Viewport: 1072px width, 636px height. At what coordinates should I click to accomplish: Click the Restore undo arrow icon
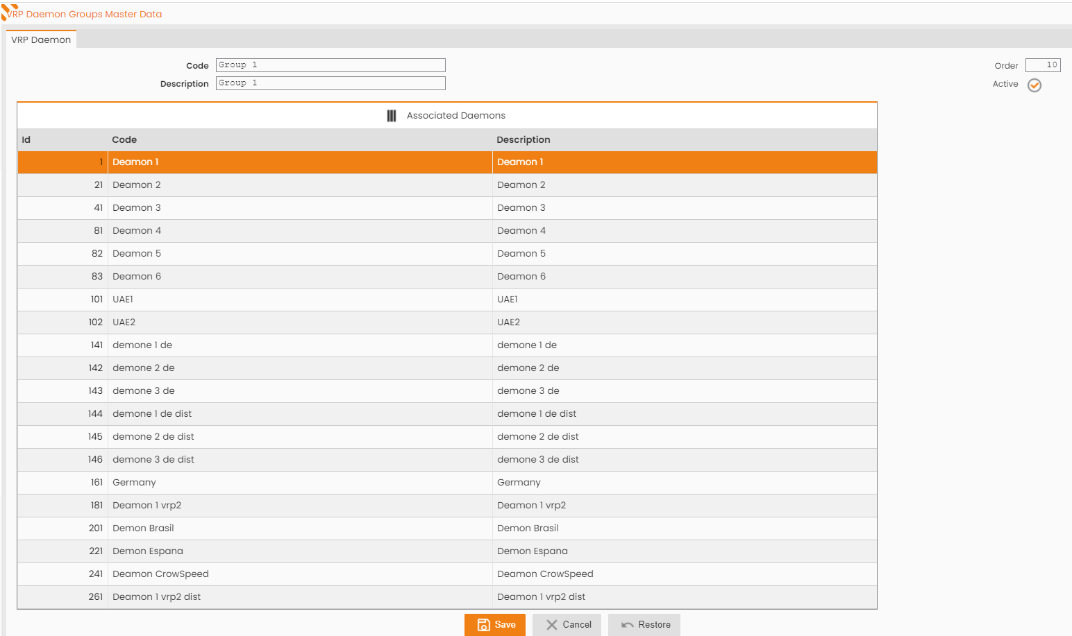pyautogui.click(x=628, y=625)
